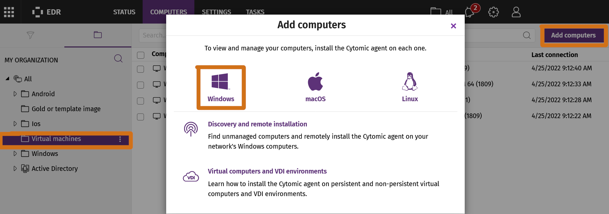
Task: Click the search magnifier in computer list
Action: tap(526, 35)
